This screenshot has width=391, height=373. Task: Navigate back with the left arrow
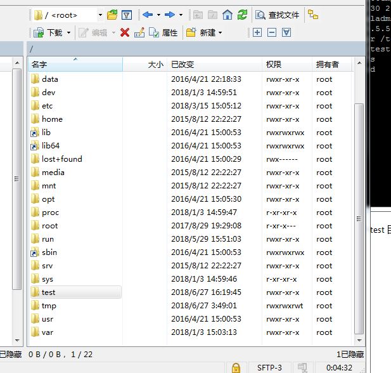click(x=148, y=15)
